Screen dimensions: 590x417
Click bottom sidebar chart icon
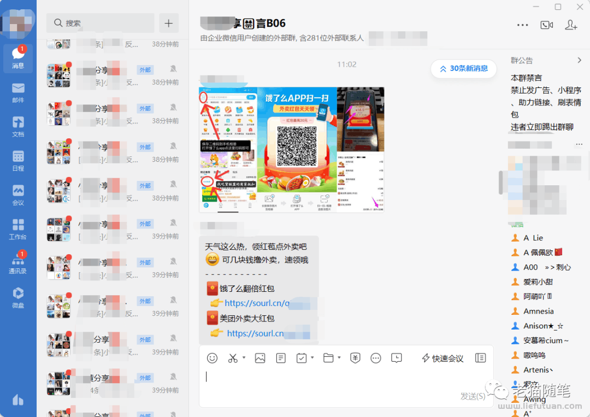tap(17, 400)
